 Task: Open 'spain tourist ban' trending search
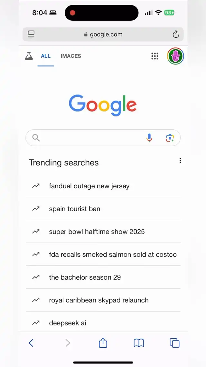pos(75,209)
